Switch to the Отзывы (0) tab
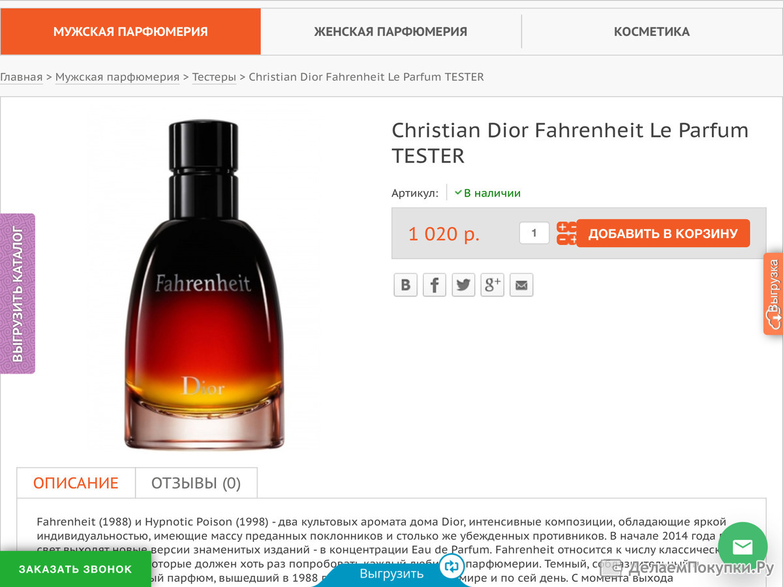 (196, 483)
